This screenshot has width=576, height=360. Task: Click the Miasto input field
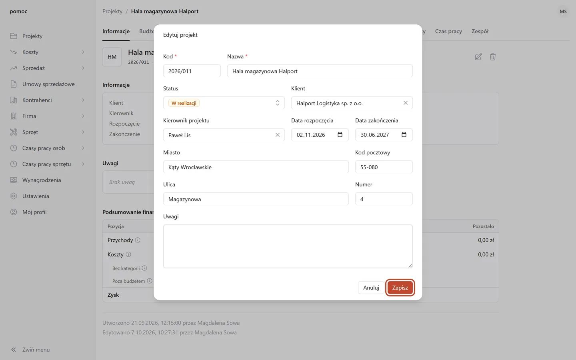[256, 167]
